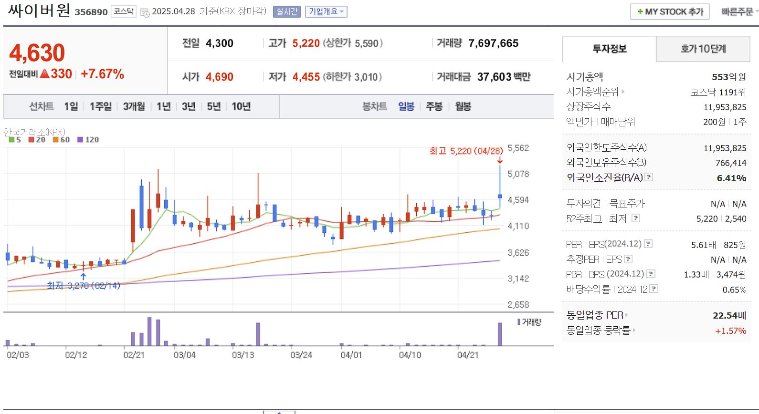Expand the 동일업종 등락률 arrow link
This screenshot has width=759, height=414.
pos(634,330)
